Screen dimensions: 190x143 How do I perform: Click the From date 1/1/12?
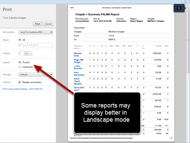point(111,36)
